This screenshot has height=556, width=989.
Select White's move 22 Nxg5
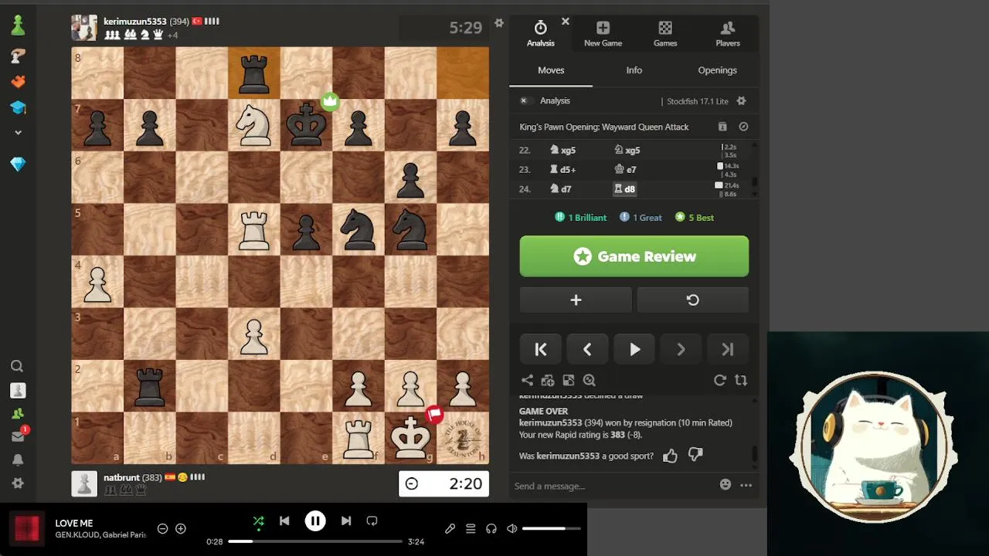(x=563, y=151)
